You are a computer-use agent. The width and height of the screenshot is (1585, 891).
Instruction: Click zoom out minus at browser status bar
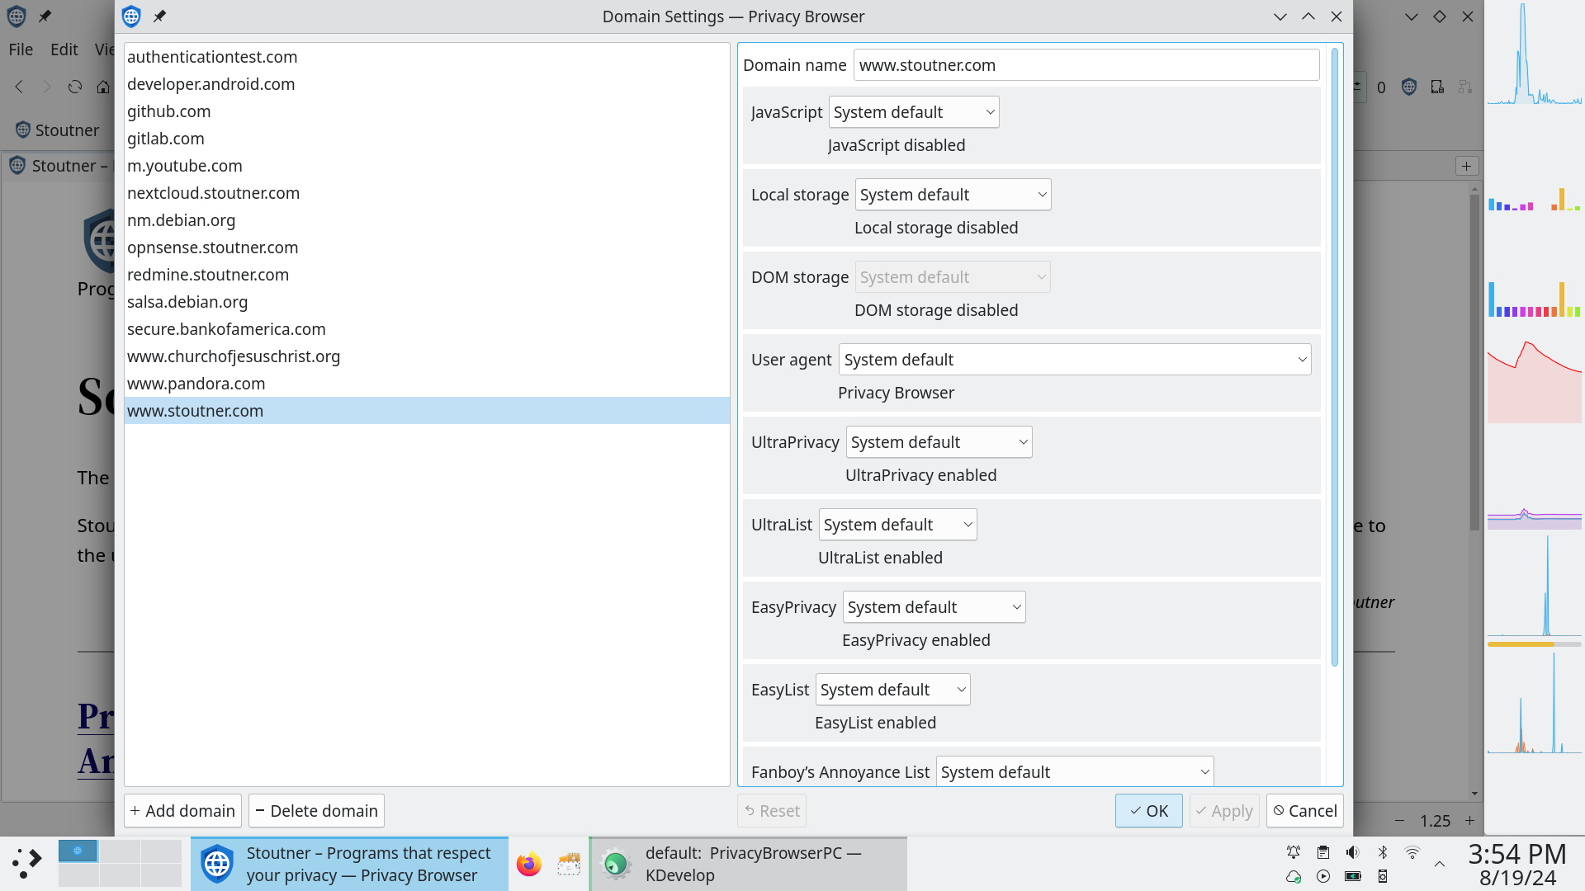click(x=1399, y=821)
